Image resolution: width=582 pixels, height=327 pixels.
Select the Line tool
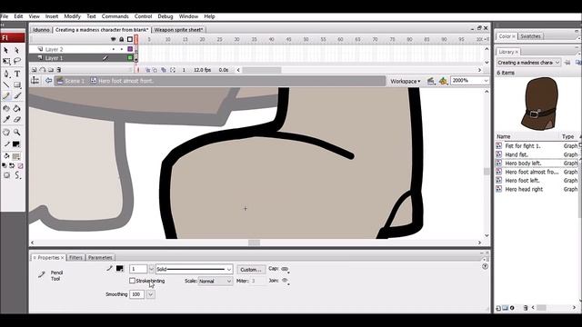[6, 84]
